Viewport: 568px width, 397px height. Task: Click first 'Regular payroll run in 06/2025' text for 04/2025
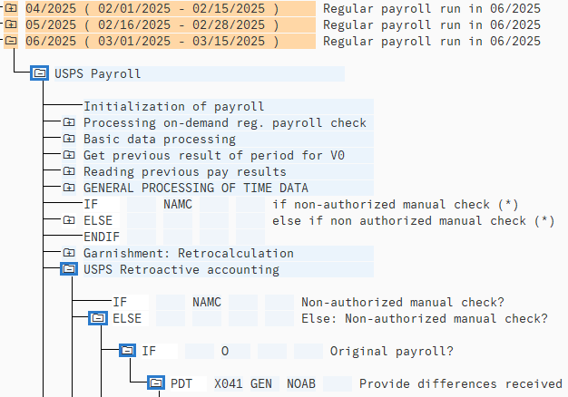431,8
